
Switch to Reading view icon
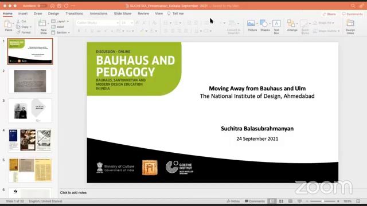coord(290,201)
